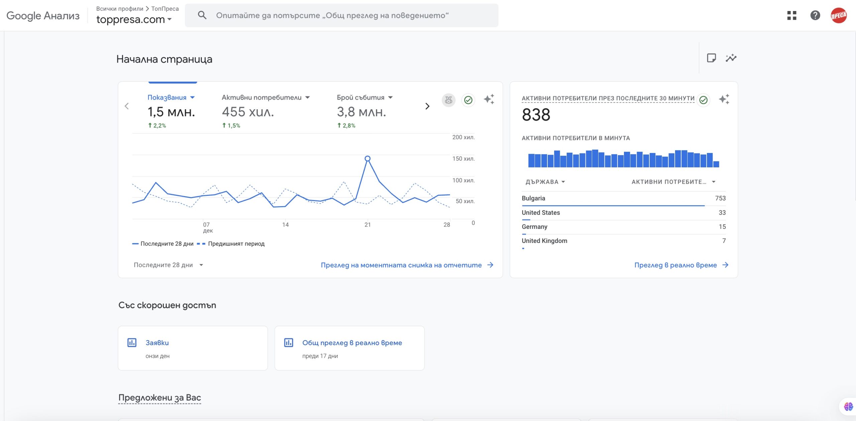This screenshot has width=856, height=421.
Task: Open the Google apps grid icon
Action: coord(791,15)
